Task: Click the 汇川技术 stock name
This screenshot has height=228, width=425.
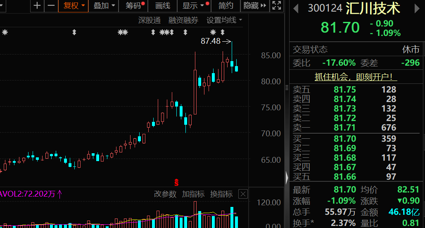Action: click(x=373, y=8)
